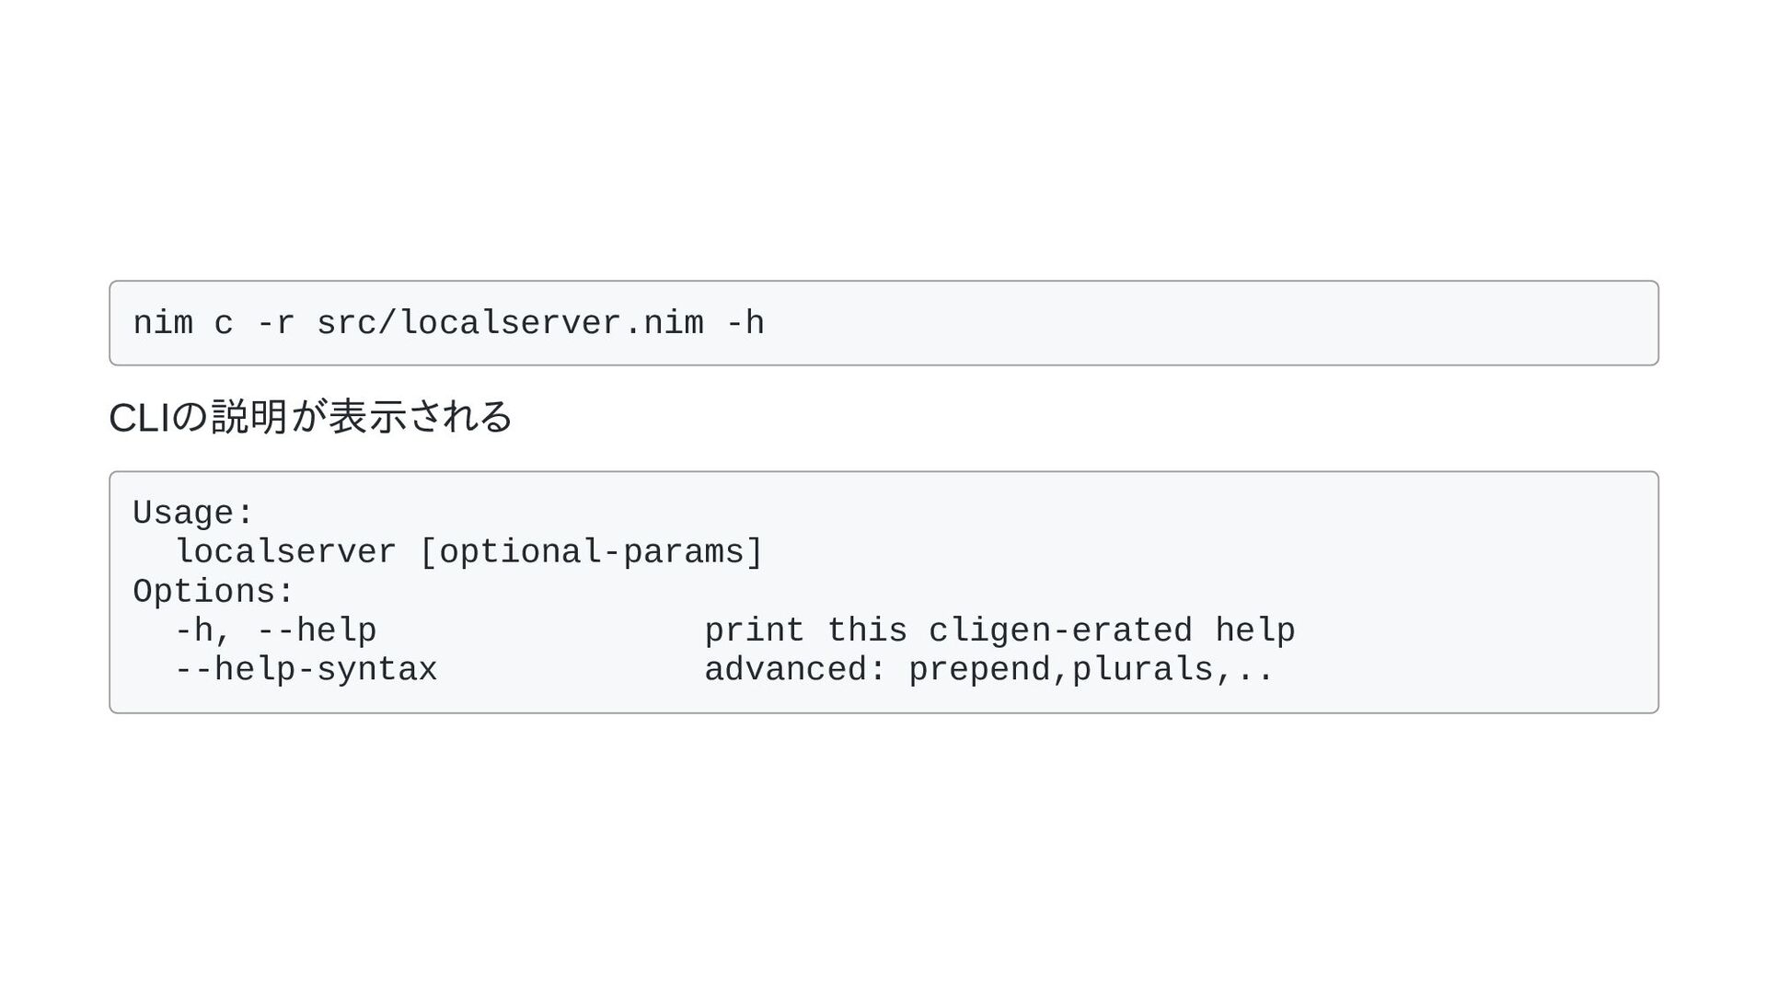Click the '-h' flag in command line
The width and height of the screenshot is (1767, 994).
745,323
